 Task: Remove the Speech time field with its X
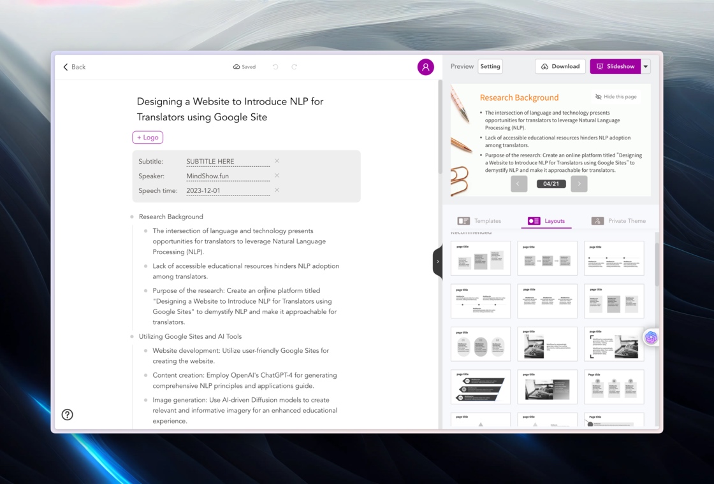click(x=277, y=190)
